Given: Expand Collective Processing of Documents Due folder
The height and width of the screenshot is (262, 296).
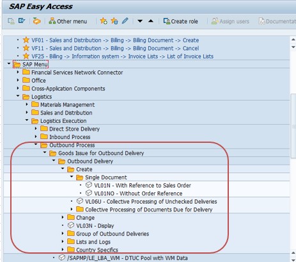Looking at the screenshot, I should (72, 209).
